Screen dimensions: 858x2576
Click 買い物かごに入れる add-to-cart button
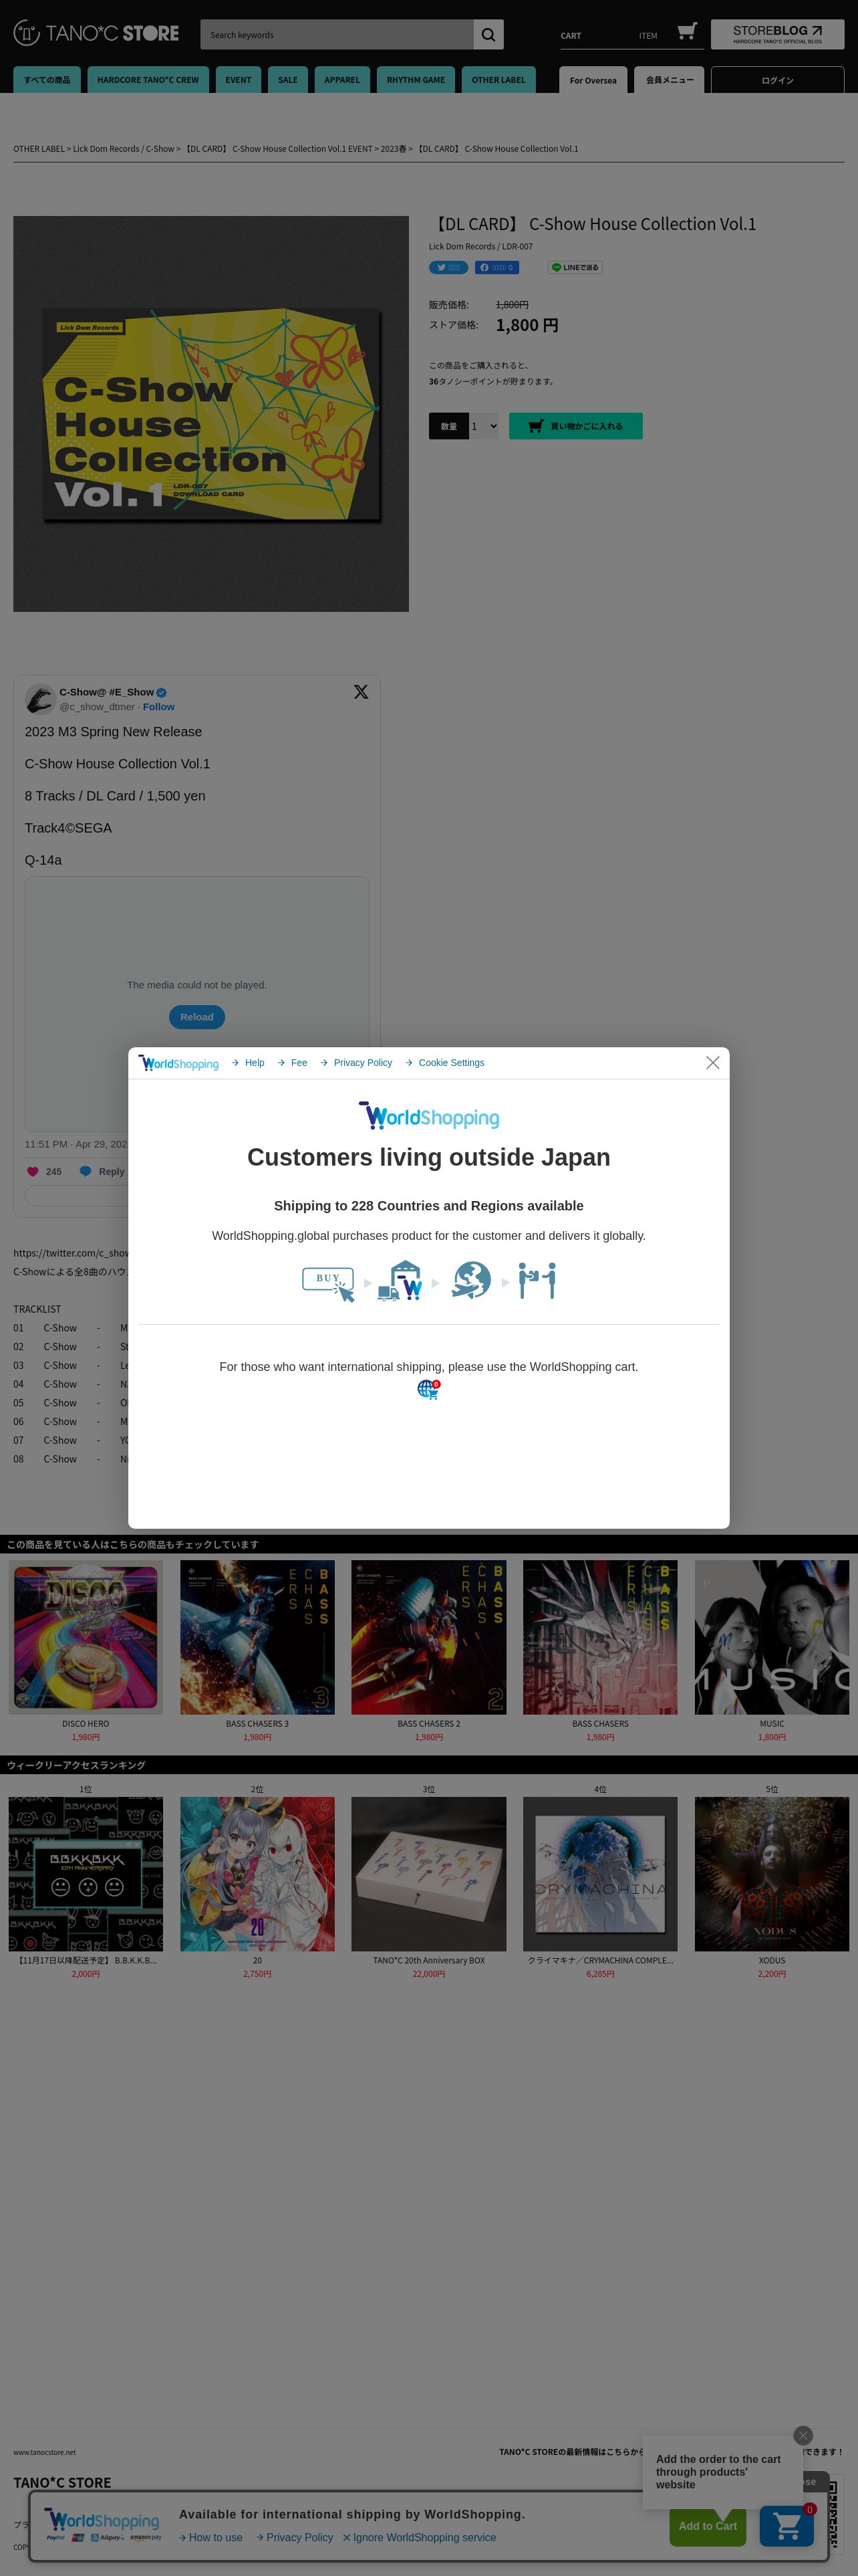point(575,426)
